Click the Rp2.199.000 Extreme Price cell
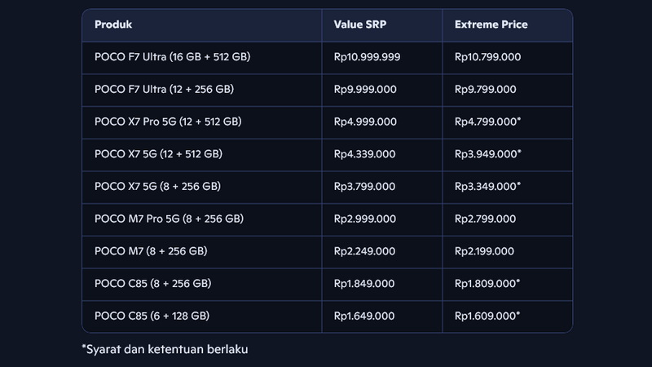Image resolution: width=652 pixels, height=367 pixels. coord(485,251)
